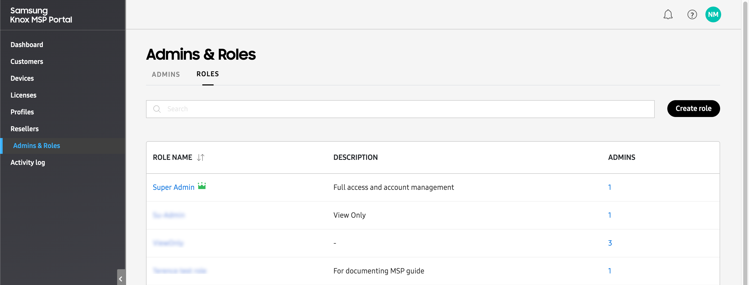
Task: Click admin count 3 link
Action: pos(610,243)
